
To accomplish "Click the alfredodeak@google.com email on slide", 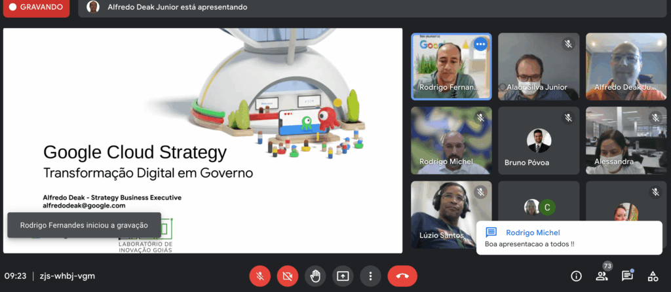I will click(84, 206).
